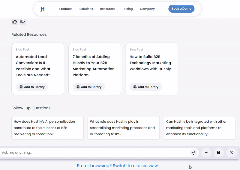The image size is (240, 170).
Task: Open Automated Lead Conversion blog post title
Action: coord(33,66)
